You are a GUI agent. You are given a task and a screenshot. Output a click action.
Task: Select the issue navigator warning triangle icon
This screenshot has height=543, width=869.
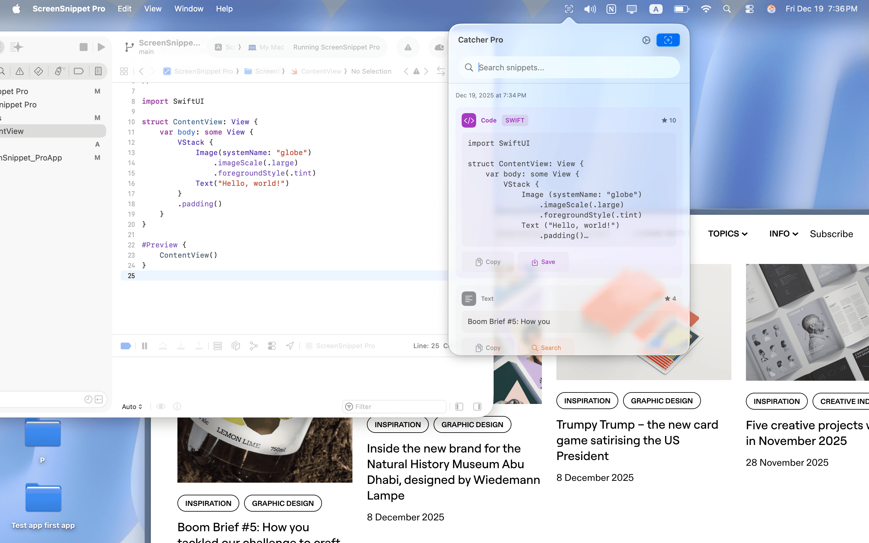coord(19,71)
